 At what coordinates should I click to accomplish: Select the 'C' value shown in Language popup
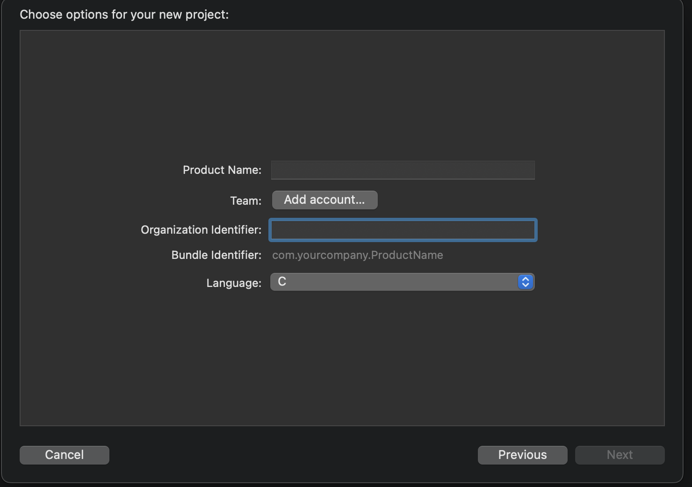point(282,282)
